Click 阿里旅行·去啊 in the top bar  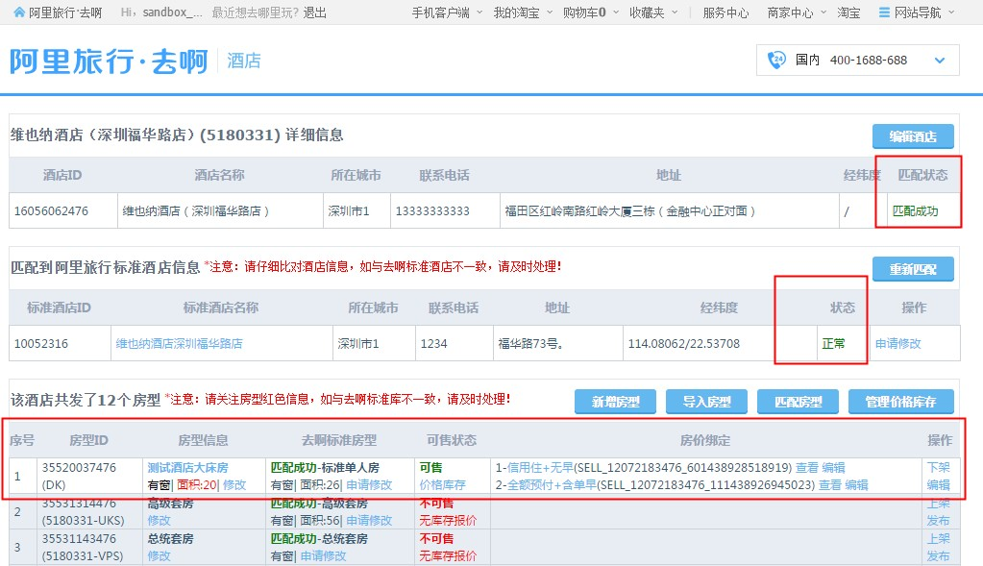(x=65, y=12)
